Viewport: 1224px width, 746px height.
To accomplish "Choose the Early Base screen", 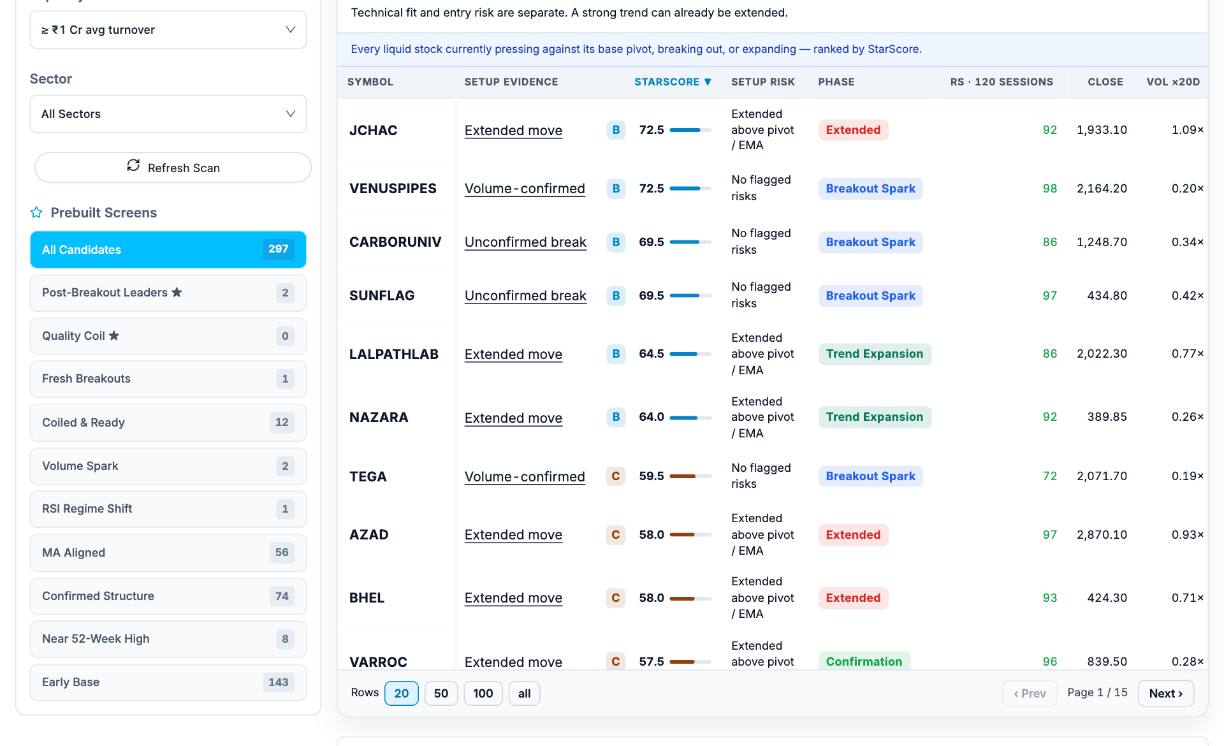I will 168,682.
